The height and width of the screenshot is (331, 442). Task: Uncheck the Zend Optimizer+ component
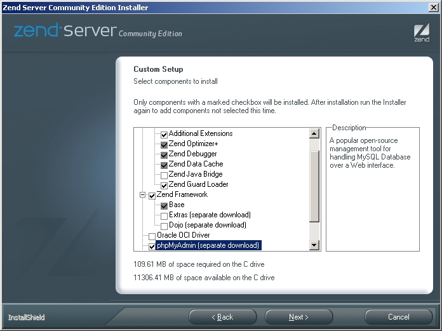pyautogui.click(x=164, y=144)
